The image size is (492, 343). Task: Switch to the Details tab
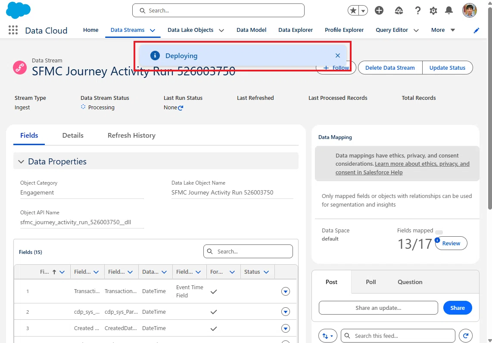tap(73, 136)
